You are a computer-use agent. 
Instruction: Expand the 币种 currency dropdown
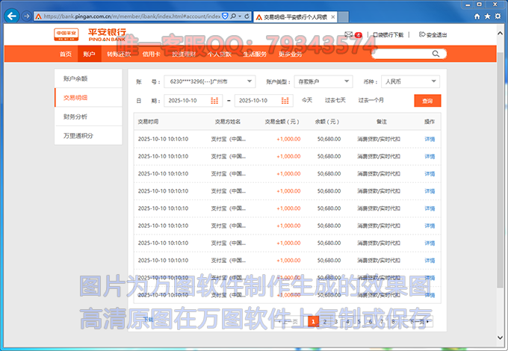pyautogui.click(x=434, y=81)
